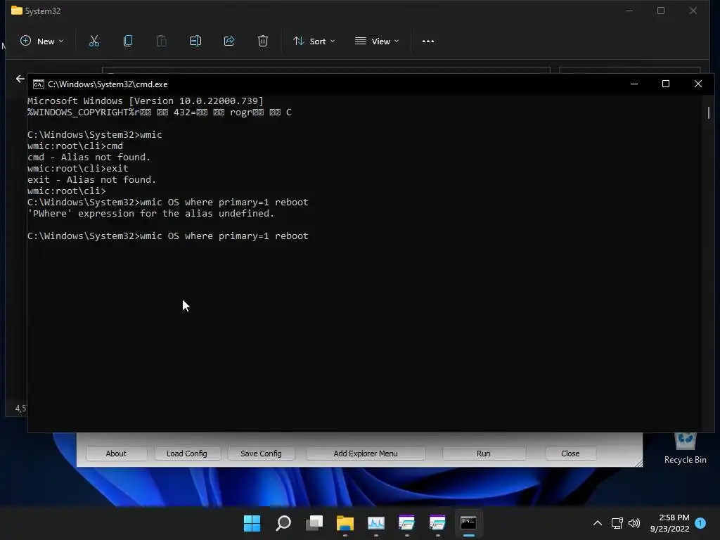Click the Copy icon in Explorer toolbar
This screenshot has width=720, height=540.
point(128,41)
